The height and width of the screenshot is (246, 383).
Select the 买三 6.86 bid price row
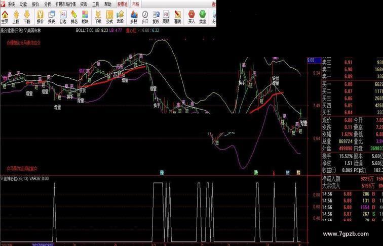(x=352, y=99)
